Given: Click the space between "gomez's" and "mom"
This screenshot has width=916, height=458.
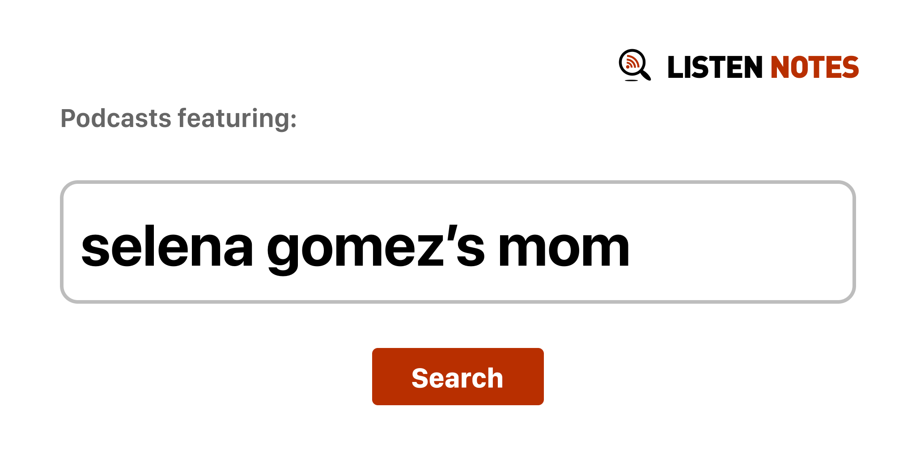Looking at the screenshot, I should pos(492,247).
